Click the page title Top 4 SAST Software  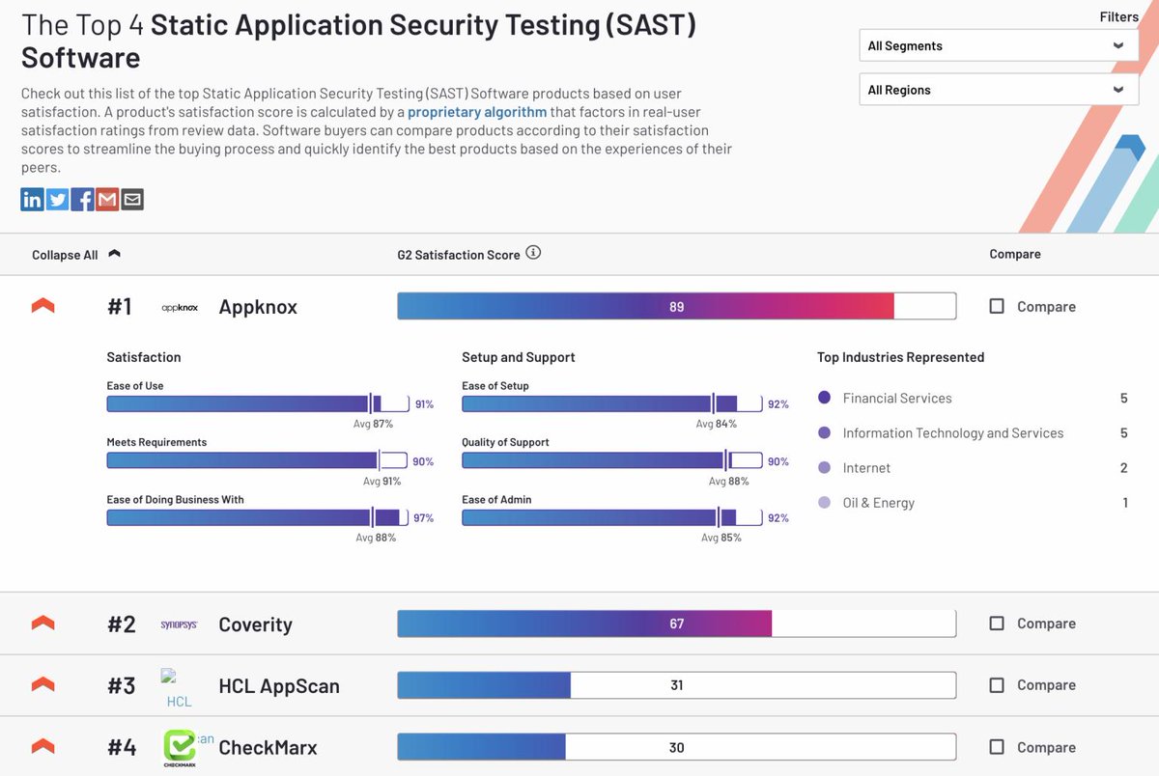(x=358, y=41)
